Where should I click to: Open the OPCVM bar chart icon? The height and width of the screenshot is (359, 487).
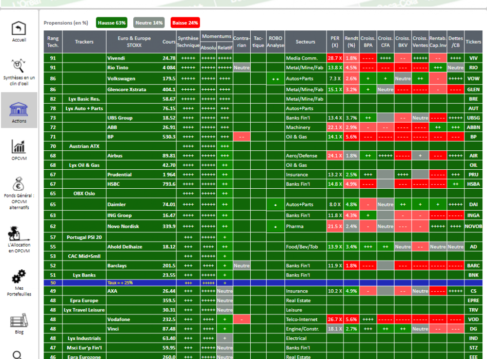coord(18,146)
